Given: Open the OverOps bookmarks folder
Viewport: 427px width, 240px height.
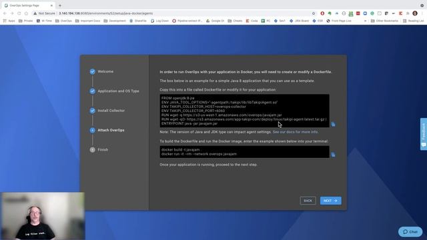Looking at the screenshot, I should tap(63, 21).
